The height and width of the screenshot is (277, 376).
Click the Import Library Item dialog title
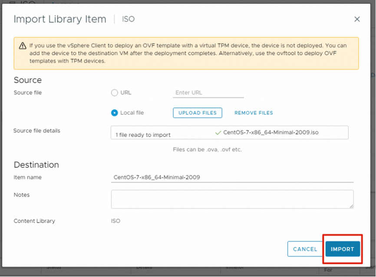coord(60,19)
